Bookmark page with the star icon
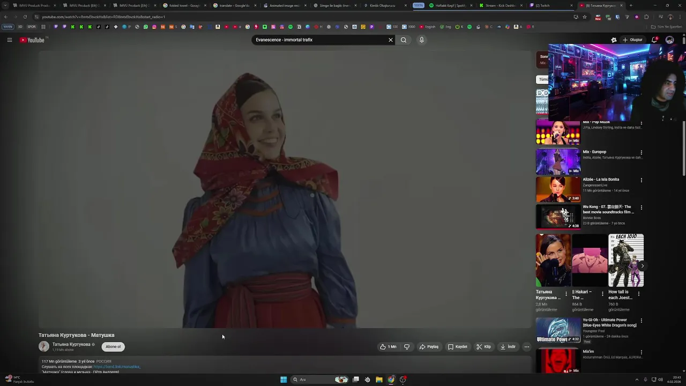This screenshot has height=386, width=686. coord(585,17)
